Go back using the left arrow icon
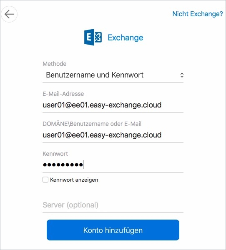 click(9, 14)
